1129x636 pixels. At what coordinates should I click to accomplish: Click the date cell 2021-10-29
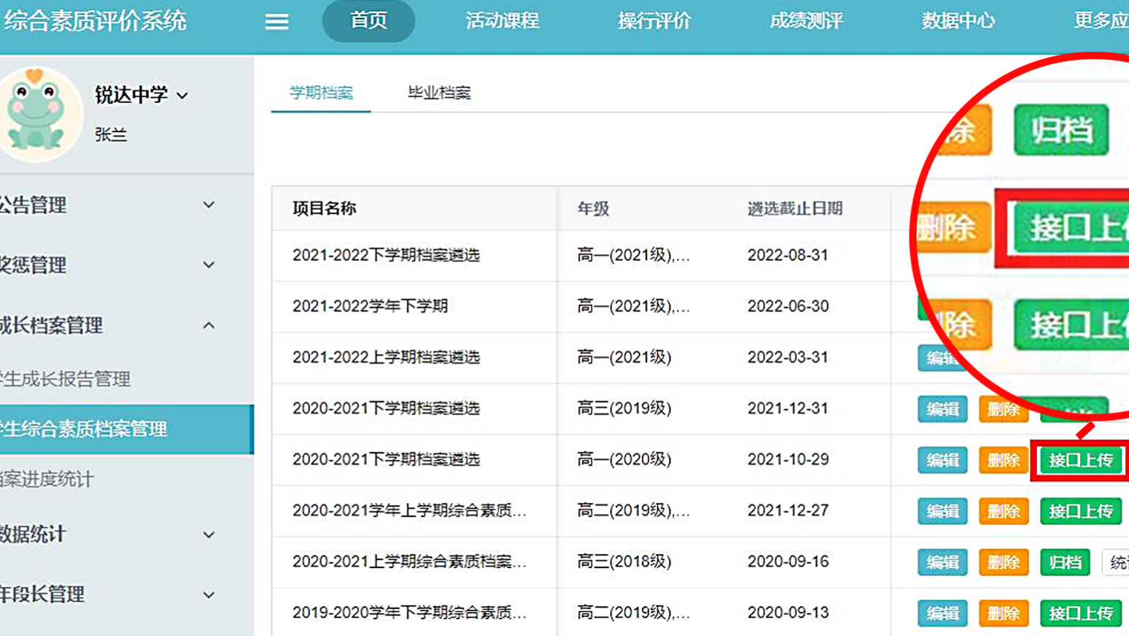pos(788,459)
